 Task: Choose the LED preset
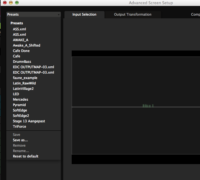pyautogui.click(x=16, y=94)
